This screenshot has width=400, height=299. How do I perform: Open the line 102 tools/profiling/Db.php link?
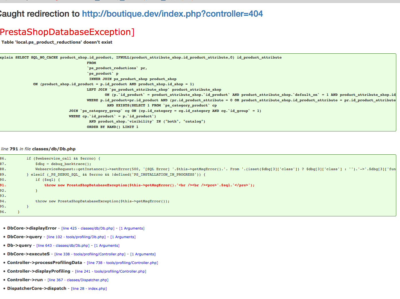[76, 237]
